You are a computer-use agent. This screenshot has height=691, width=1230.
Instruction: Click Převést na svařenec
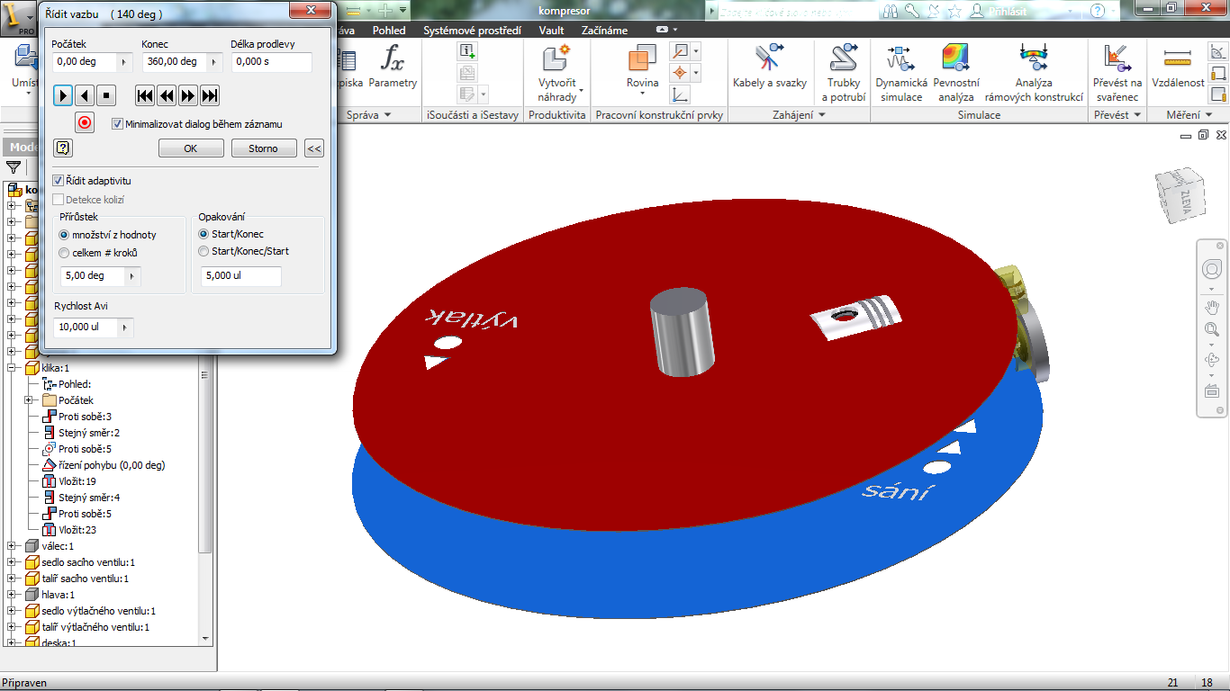coord(1117,72)
